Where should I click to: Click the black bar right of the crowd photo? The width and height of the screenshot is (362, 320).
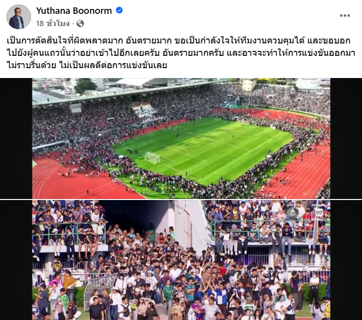[346, 260]
